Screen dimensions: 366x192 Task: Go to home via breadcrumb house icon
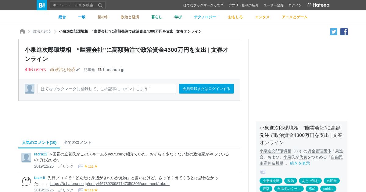pyautogui.click(x=22, y=31)
